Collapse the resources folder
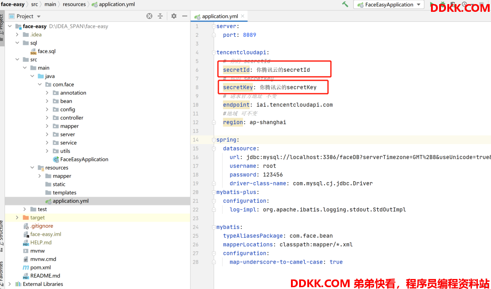Screen dimensions: 491x289 [x=32, y=168]
